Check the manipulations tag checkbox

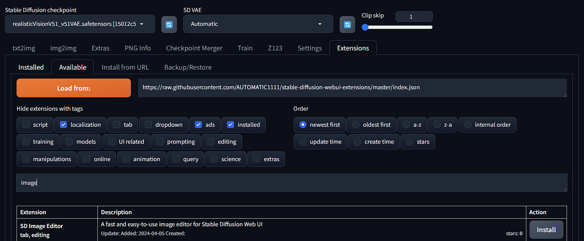coord(26,159)
